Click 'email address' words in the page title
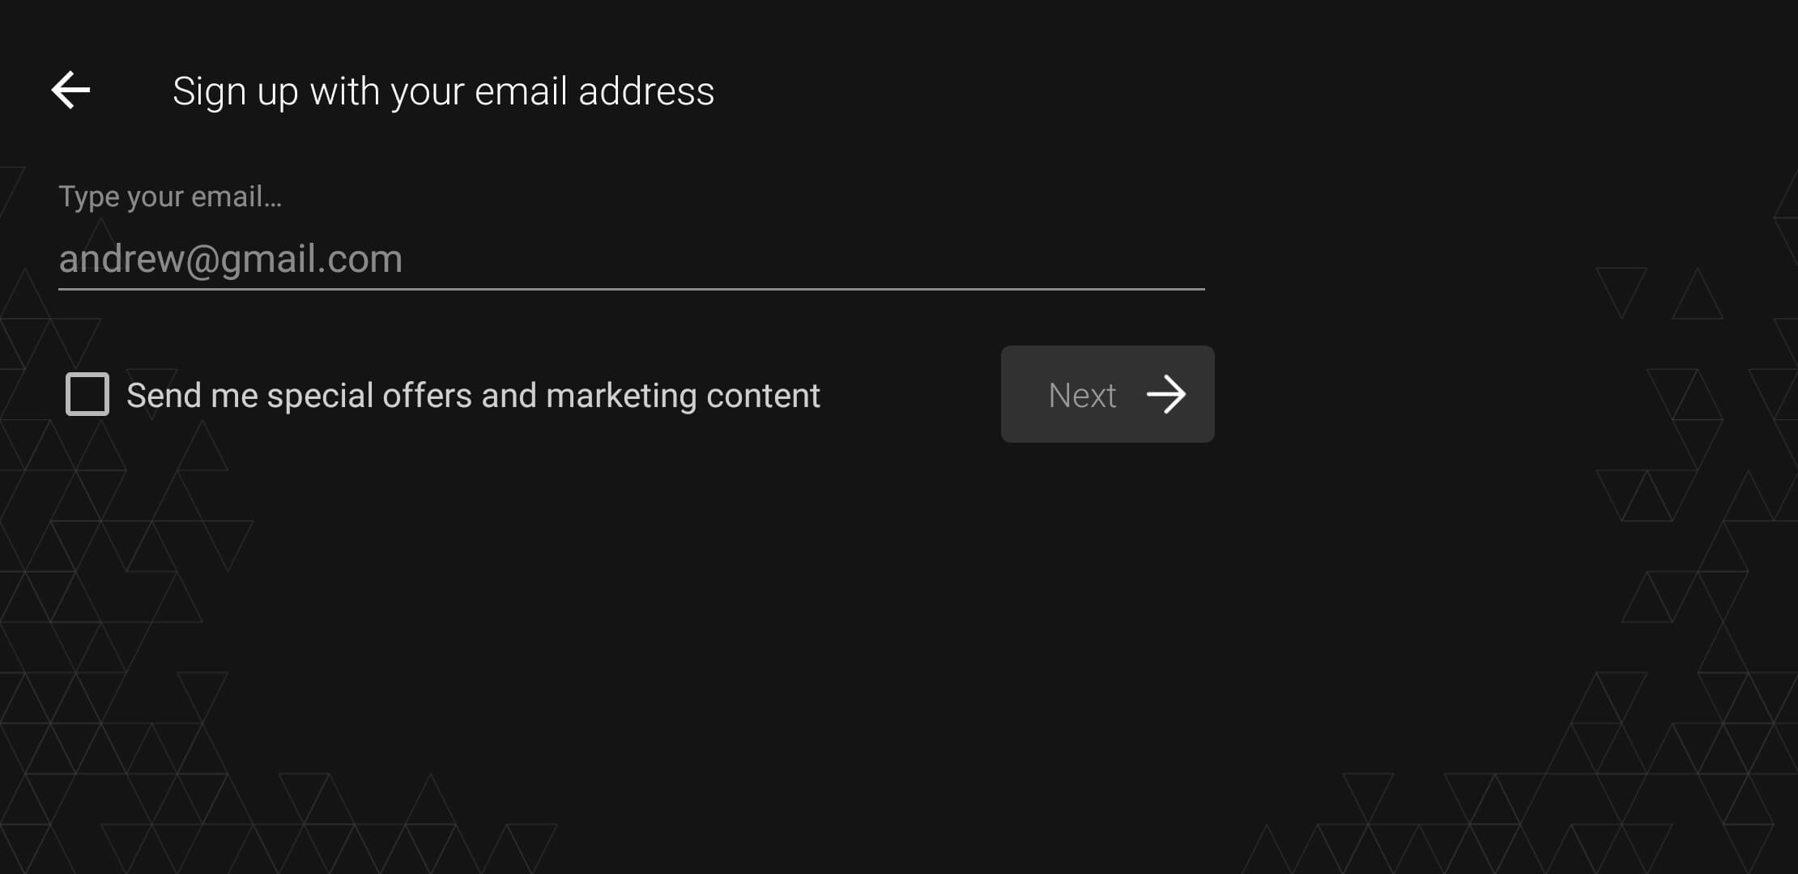 tap(594, 91)
